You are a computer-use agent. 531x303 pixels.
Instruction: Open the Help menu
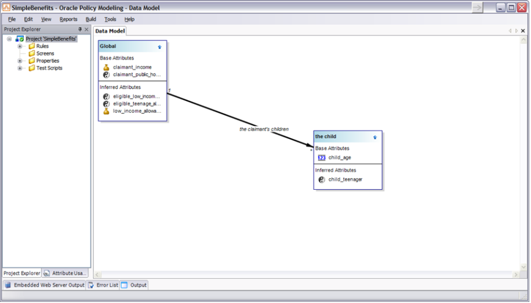tap(129, 19)
